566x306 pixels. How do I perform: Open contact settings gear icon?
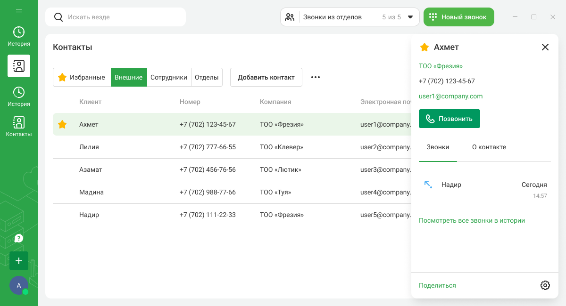(545, 285)
